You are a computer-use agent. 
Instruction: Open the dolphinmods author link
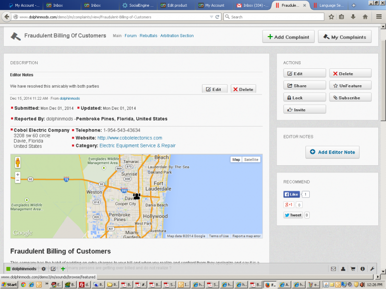69,98
